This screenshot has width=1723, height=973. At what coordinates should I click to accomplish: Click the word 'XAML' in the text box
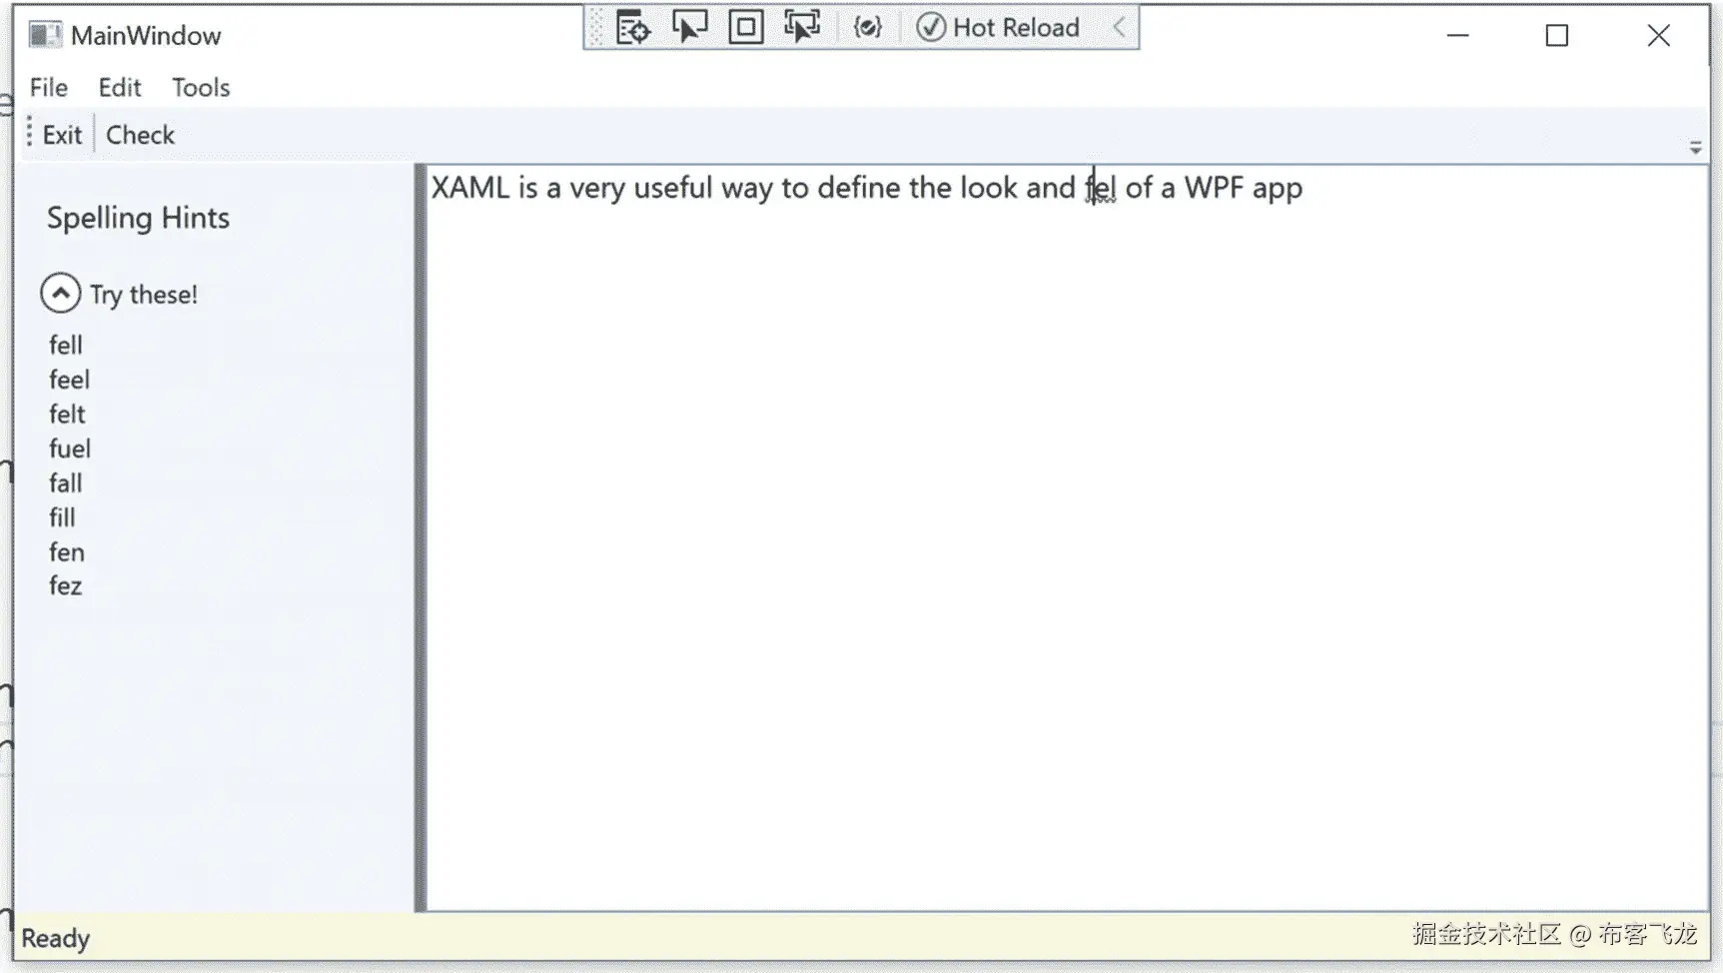470,188
